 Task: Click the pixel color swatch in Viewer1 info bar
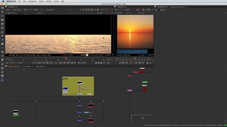click(87, 55)
